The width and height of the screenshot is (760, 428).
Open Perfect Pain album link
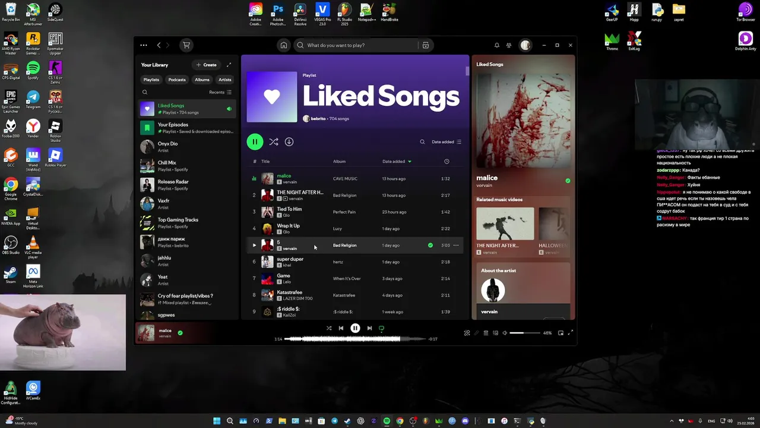(x=344, y=212)
